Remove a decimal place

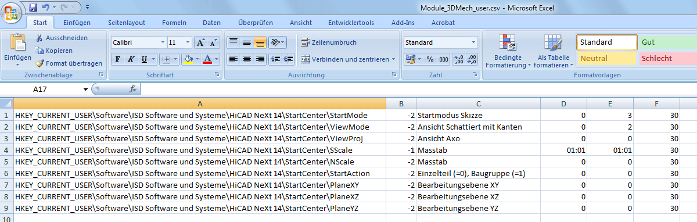472,59
